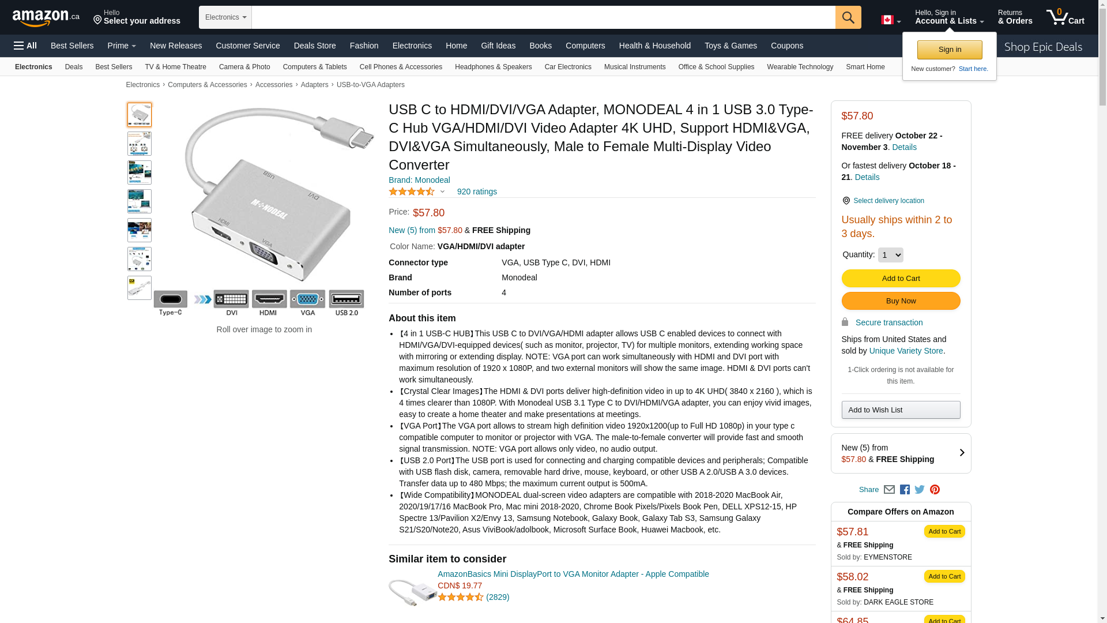The image size is (1107, 623).
Task: Share product on Twitter icon
Action: click(x=920, y=490)
